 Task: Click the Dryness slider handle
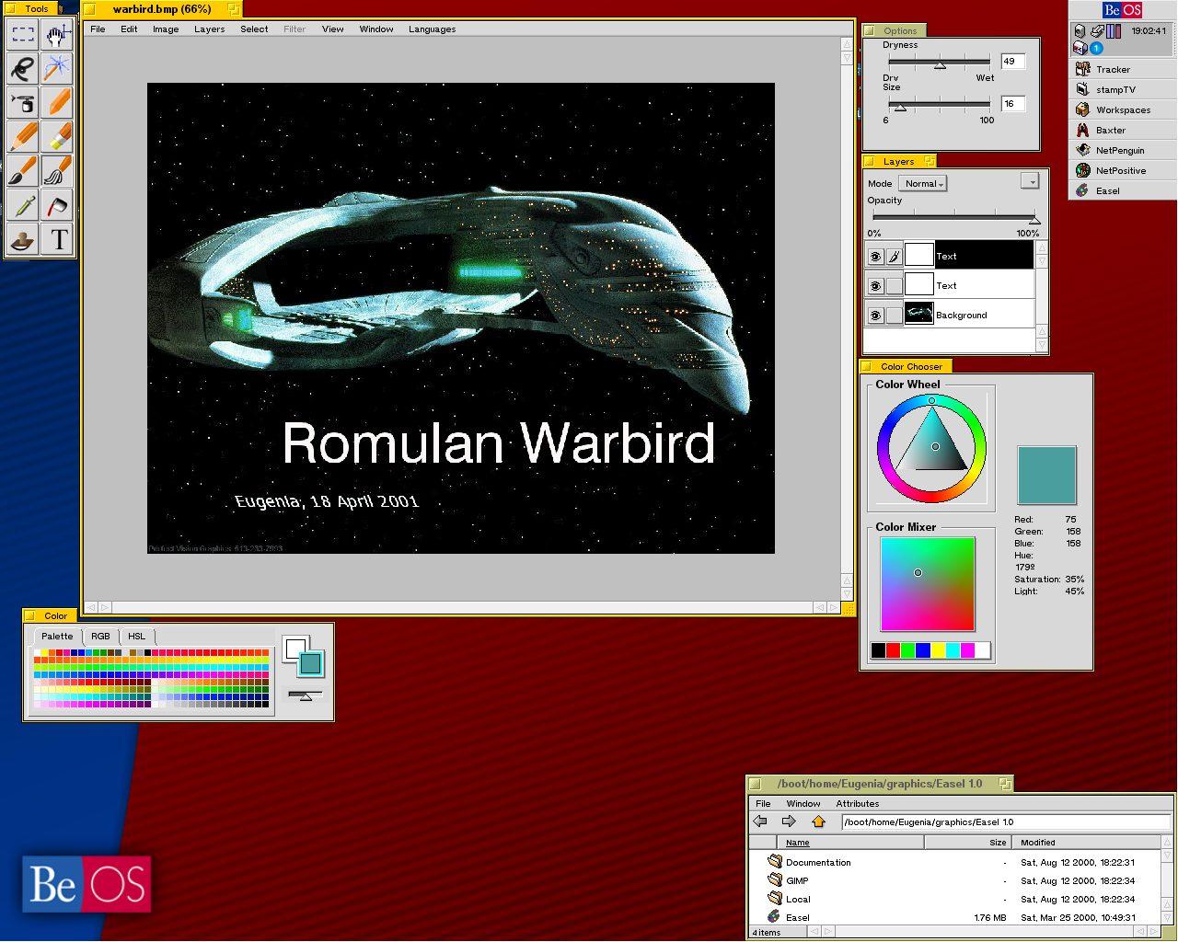[940, 64]
